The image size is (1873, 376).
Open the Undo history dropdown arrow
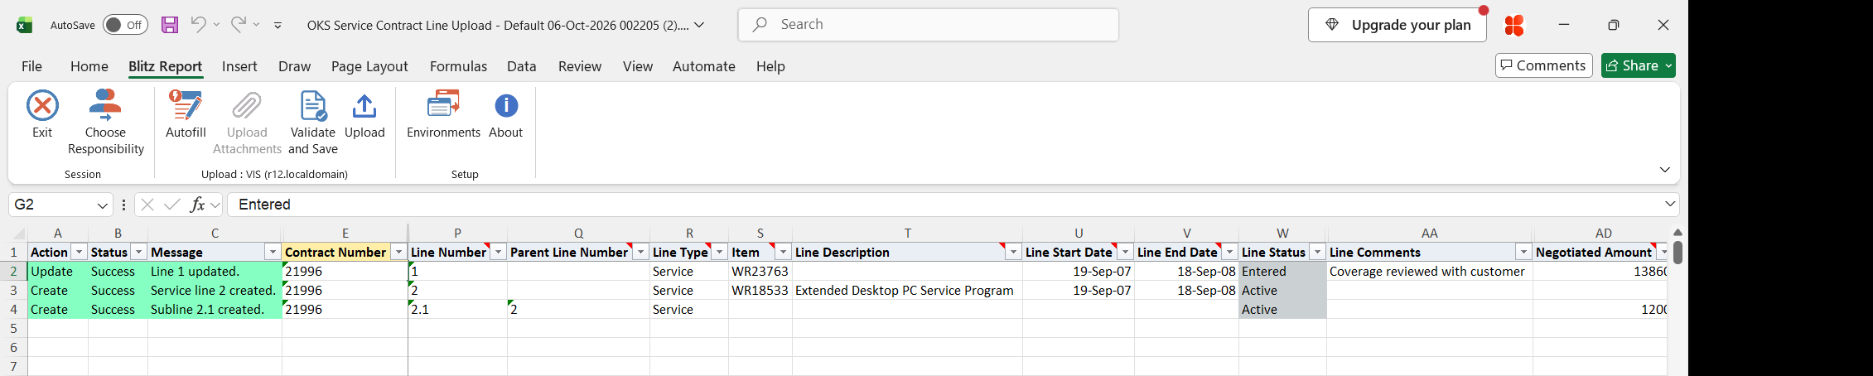point(216,25)
